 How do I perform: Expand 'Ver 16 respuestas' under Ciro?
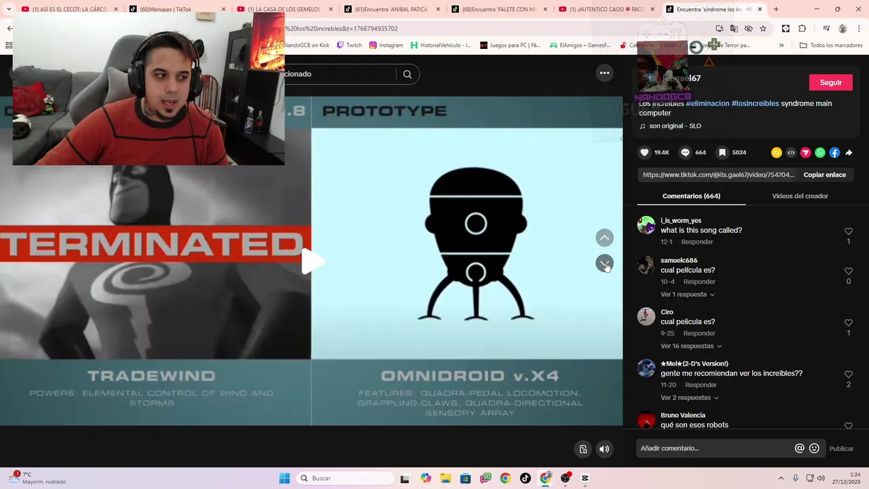pyautogui.click(x=691, y=346)
